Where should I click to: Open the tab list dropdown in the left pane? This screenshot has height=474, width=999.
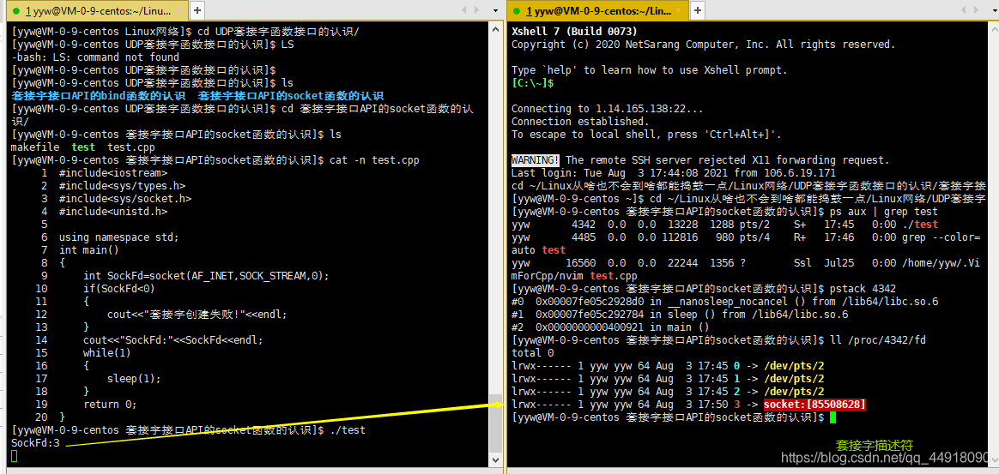pos(495,10)
